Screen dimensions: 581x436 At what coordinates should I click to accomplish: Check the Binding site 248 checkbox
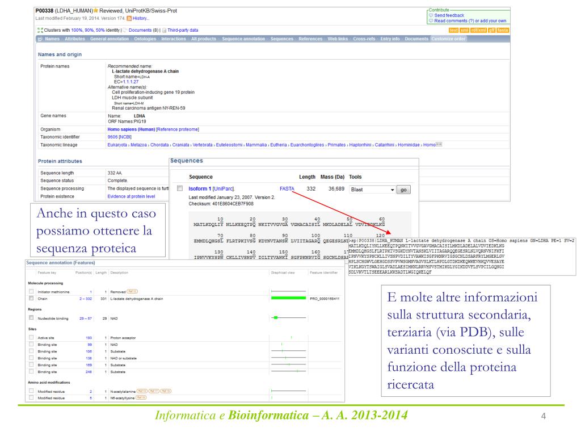click(31, 371)
